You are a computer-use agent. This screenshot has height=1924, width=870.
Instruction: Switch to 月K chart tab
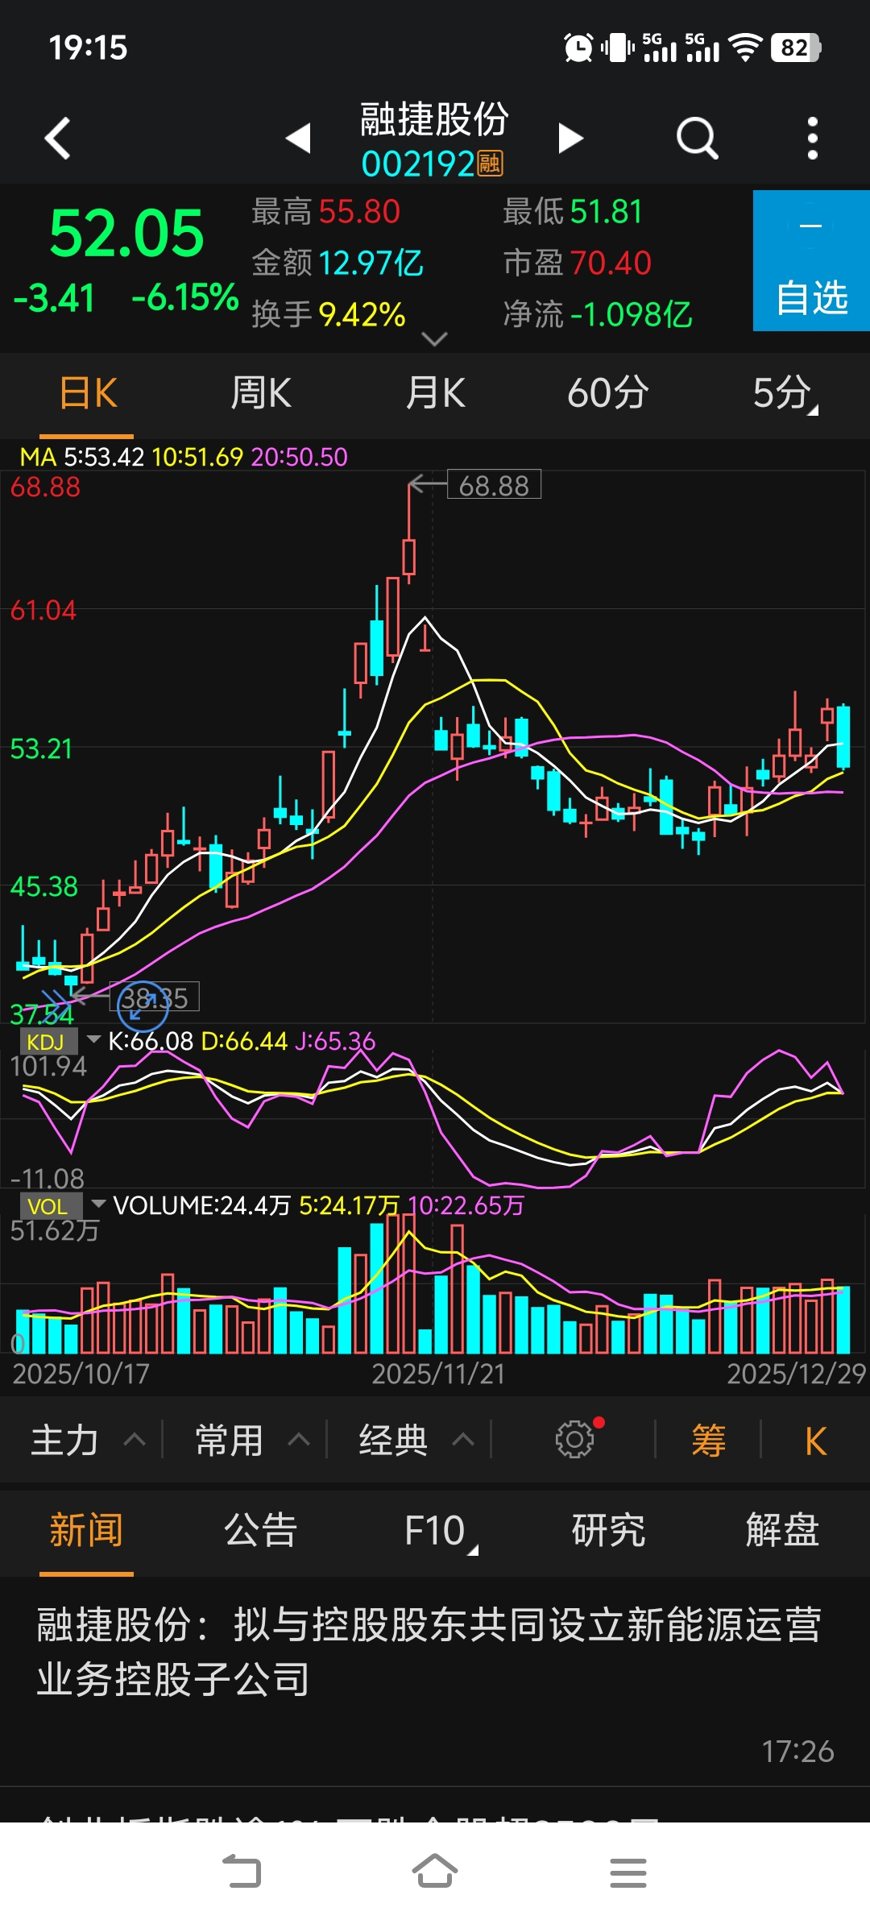[x=435, y=394]
